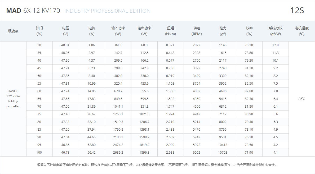Click current value 26.62

coord(92,114)
